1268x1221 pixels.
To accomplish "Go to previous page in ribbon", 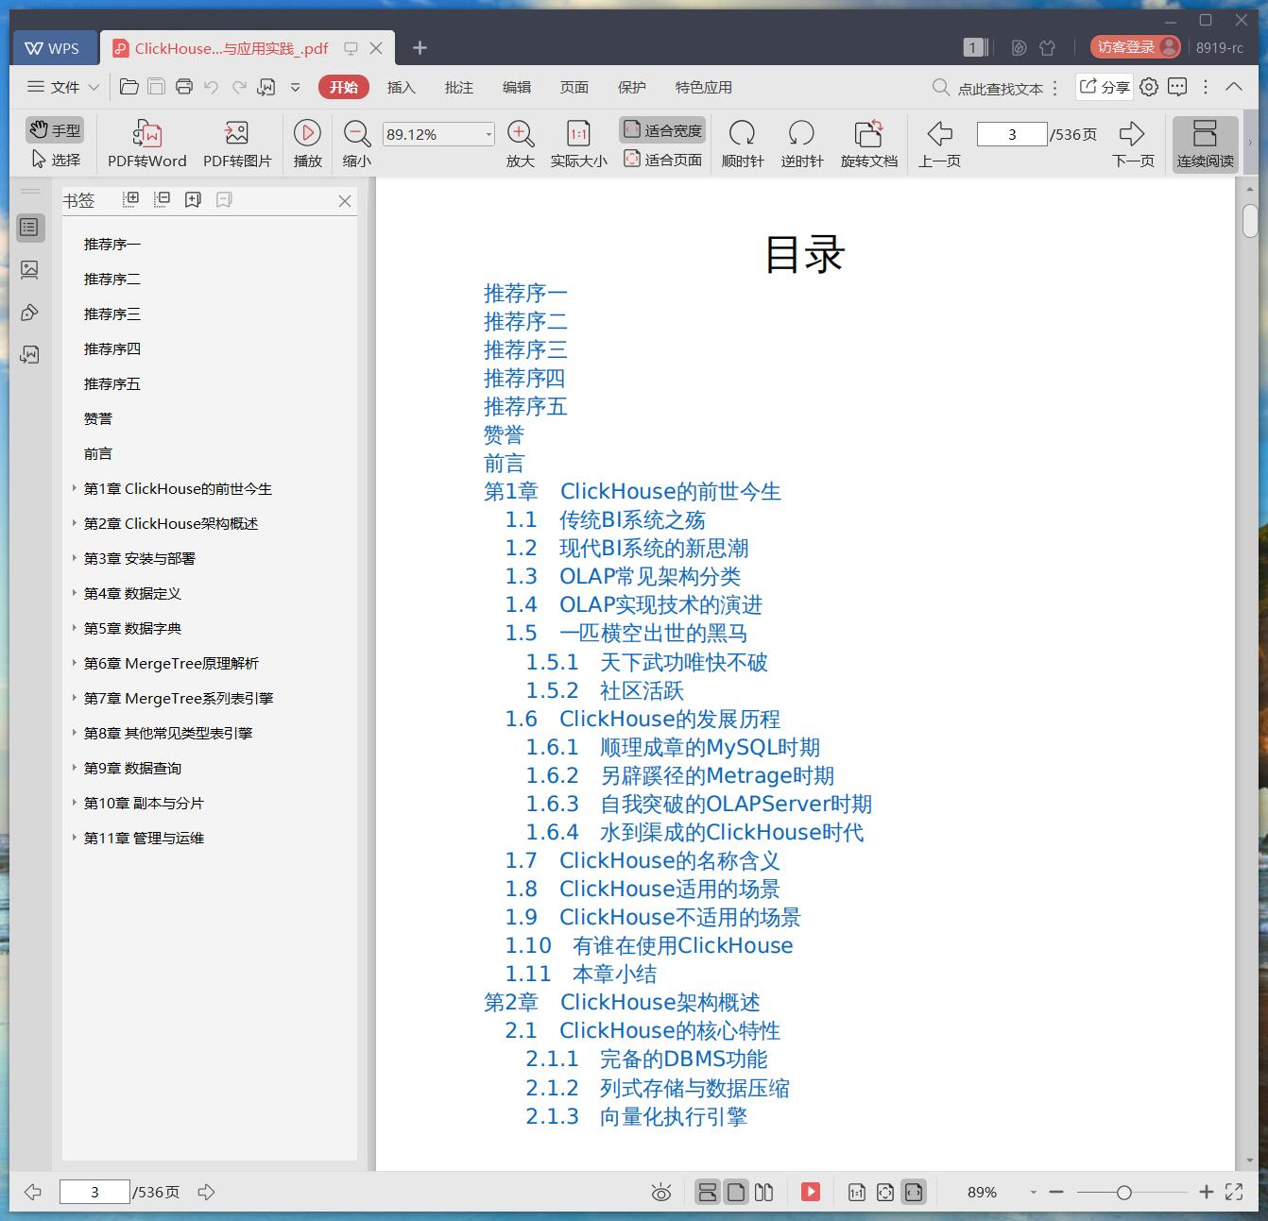I will point(939,144).
